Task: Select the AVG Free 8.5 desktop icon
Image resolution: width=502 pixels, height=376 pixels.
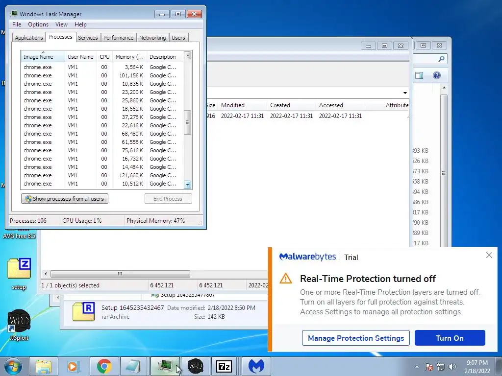Action: pyautogui.click(x=19, y=235)
